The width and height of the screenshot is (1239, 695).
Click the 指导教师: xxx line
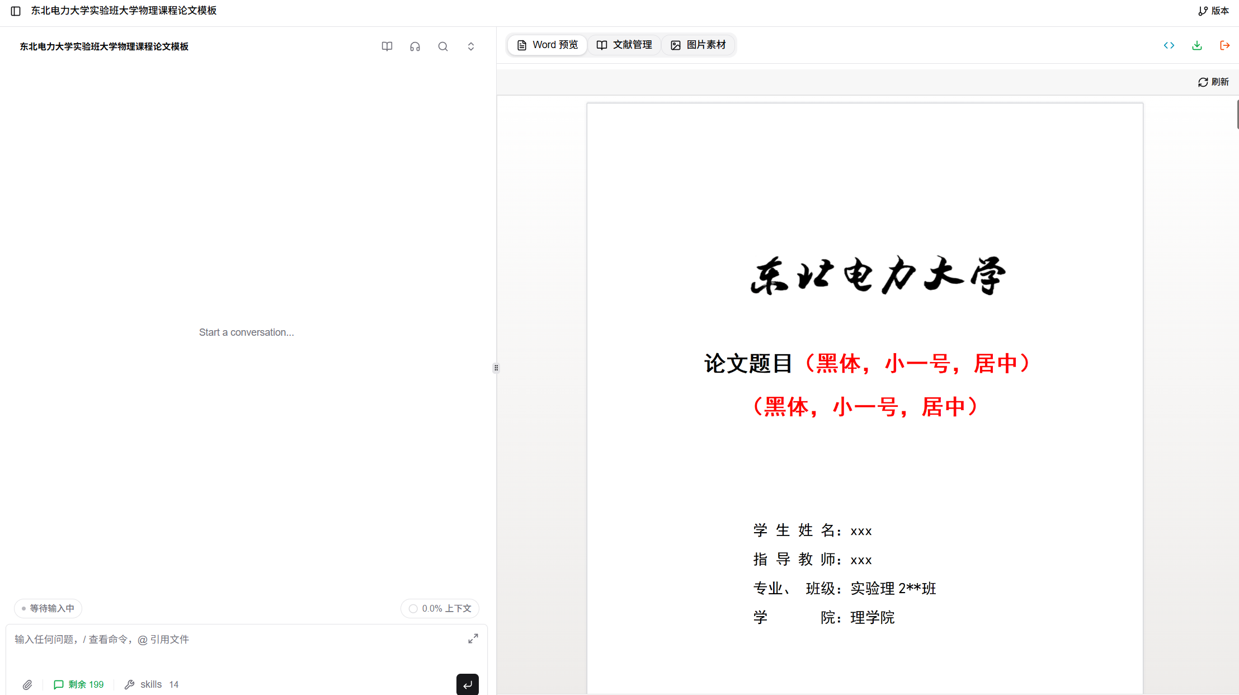tap(812, 560)
